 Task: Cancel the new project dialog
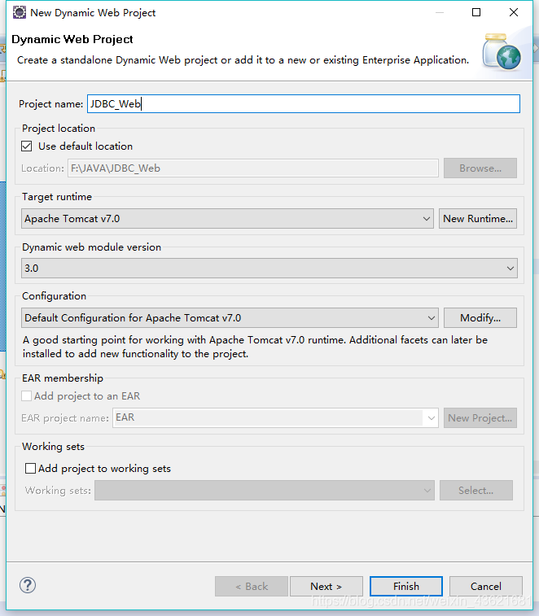486,587
